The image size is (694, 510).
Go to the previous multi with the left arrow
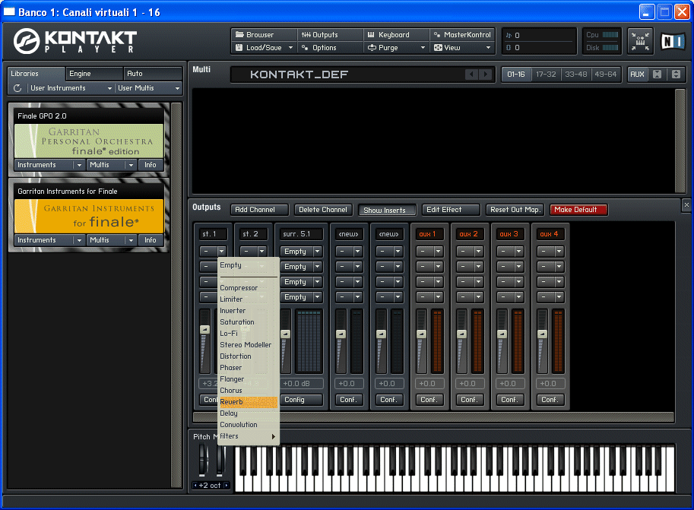point(471,74)
